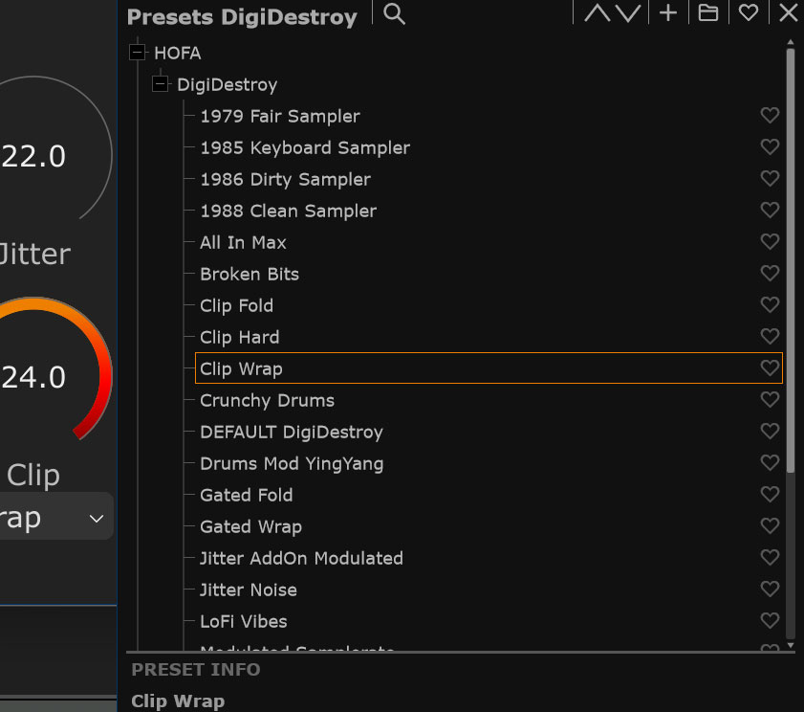Load the Jitter AddOn Modulated preset

pyautogui.click(x=301, y=558)
